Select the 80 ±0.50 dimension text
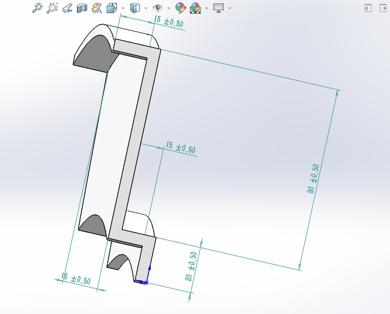 pyautogui.click(x=313, y=178)
